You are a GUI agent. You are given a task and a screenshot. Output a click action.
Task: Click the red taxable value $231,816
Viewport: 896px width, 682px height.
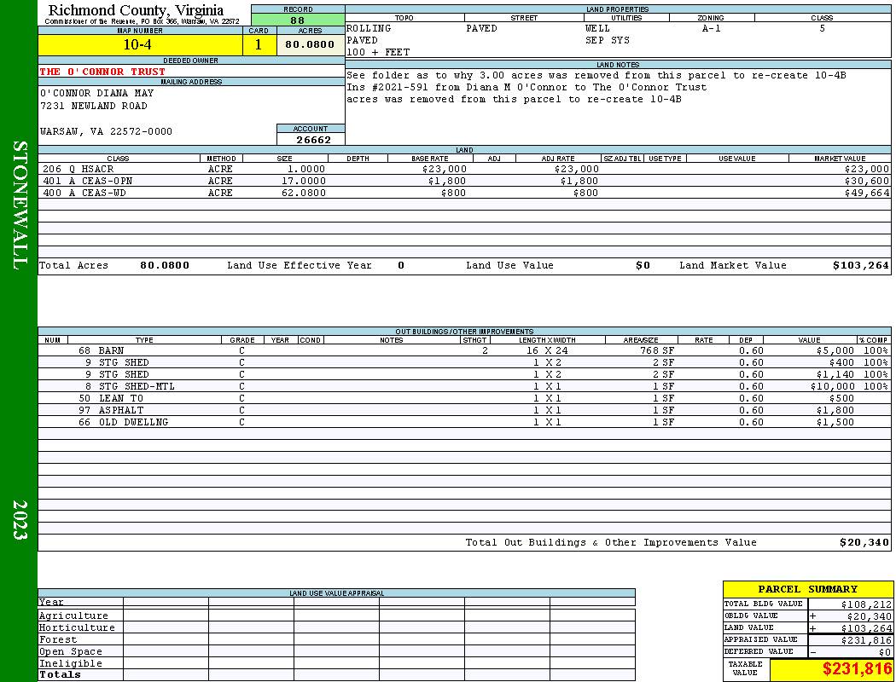tap(857, 669)
